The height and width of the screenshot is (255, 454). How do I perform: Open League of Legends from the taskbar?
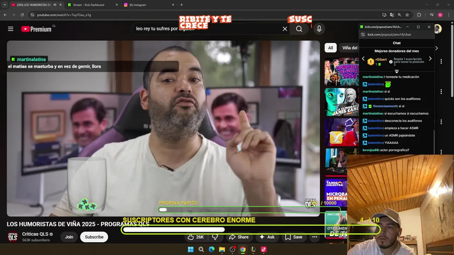click(253, 249)
